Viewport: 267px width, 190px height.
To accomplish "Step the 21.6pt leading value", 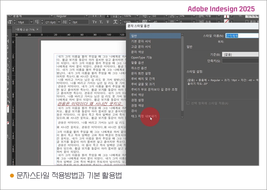I will (x=42, y=22).
